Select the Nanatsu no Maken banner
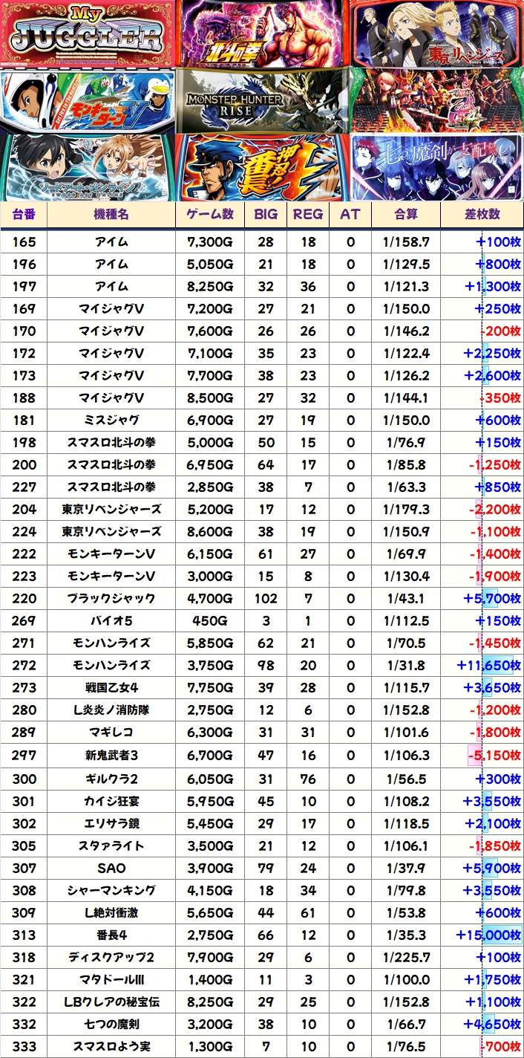524x1058 pixels. [436, 166]
